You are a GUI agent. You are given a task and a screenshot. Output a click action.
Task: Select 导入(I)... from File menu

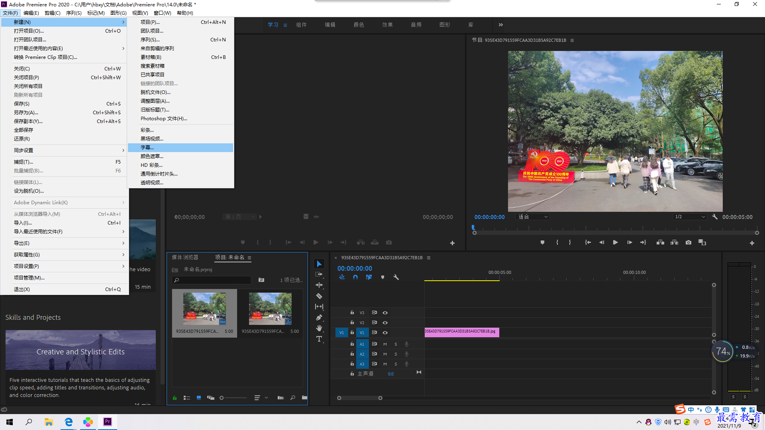pyautogui.click(x=65, y=223)
